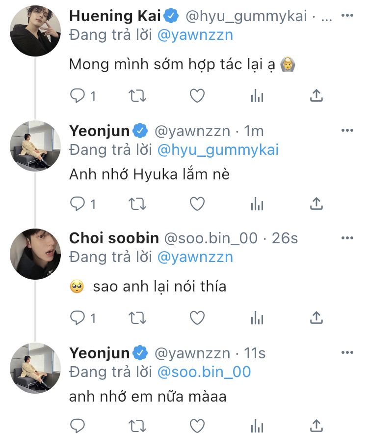This screenshot has height=434, width=368.
Task: Like Huening Kai's tweet
Action: click(x=197, y=96)
